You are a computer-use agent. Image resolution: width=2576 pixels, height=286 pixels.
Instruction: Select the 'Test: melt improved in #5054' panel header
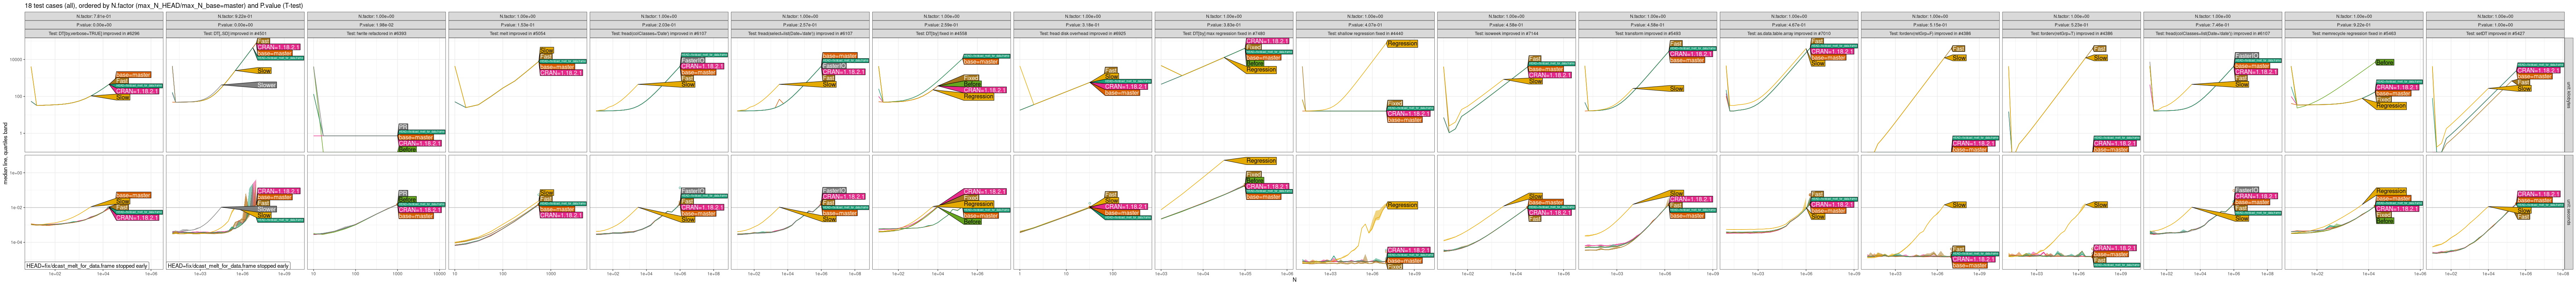(x=518, y=33)
